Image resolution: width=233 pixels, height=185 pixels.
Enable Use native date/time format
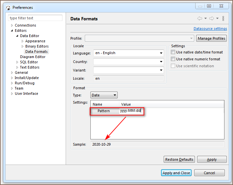173,52
